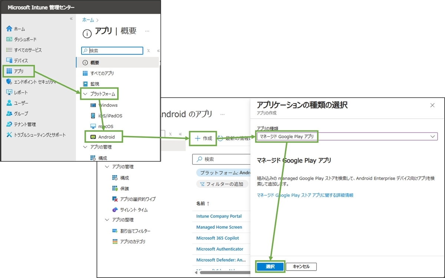
Task: Open the アプリの種類 dropdown
Action: click(x=347, y=136)
